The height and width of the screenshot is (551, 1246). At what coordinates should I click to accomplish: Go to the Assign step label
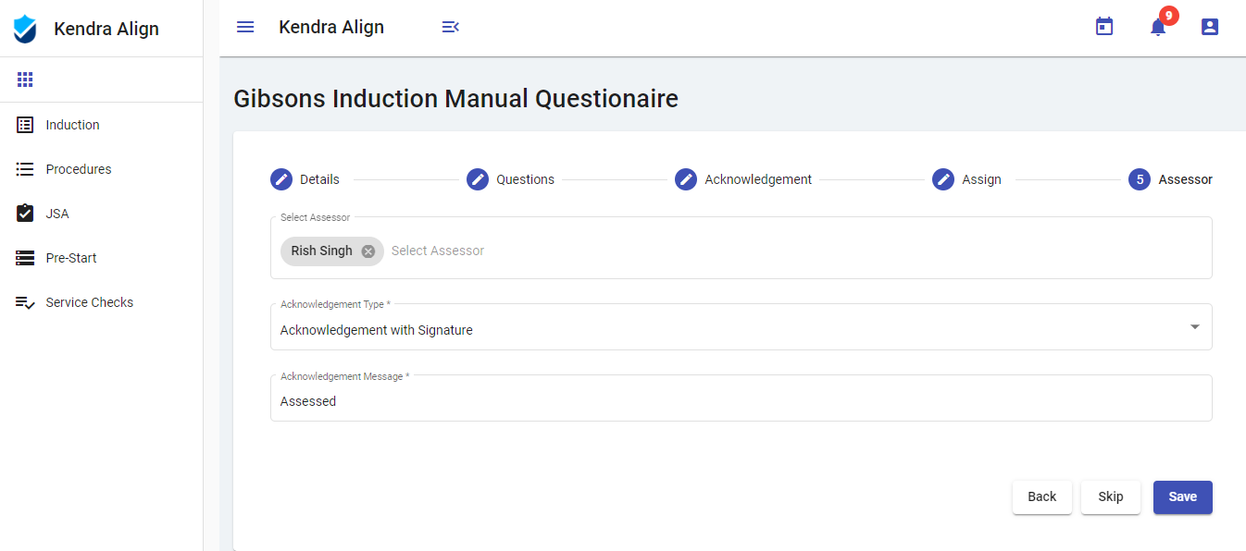[x=981, y=179]
